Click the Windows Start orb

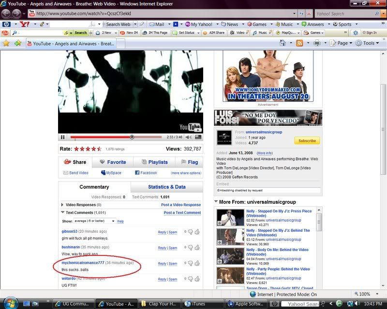(10, 303)
